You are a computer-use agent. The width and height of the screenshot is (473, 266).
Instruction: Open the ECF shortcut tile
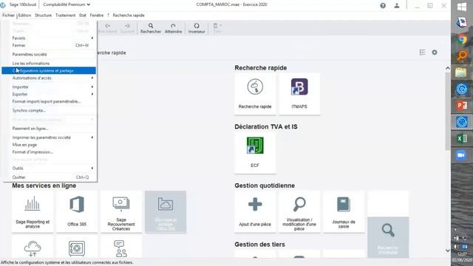click(x=255, y=153)
